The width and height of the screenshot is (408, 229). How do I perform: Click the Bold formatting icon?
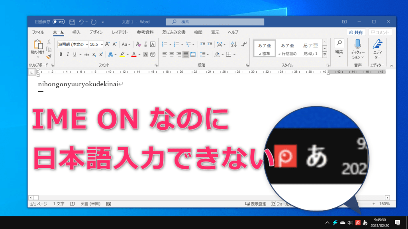61,54
